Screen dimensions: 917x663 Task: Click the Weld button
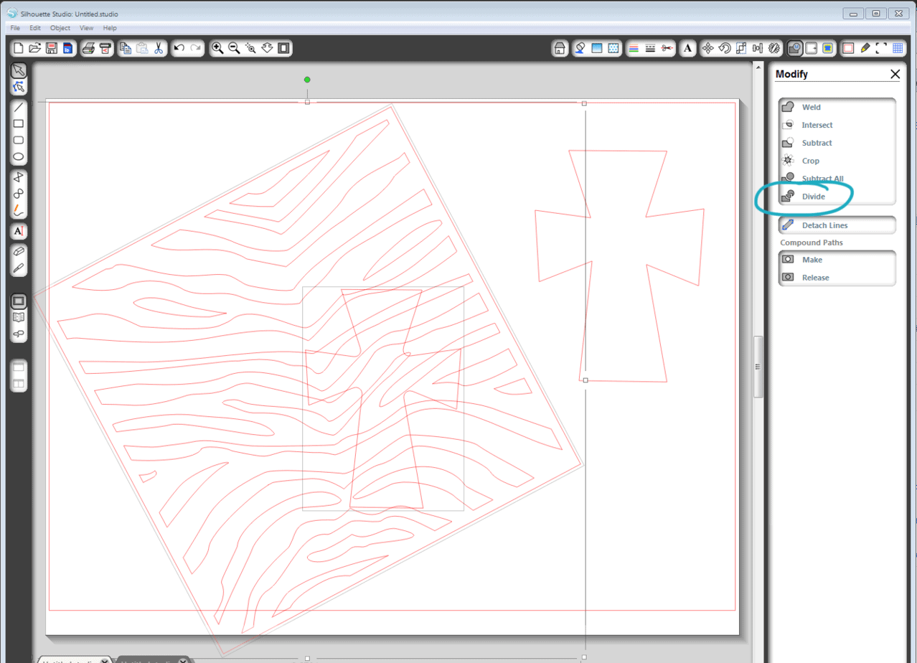click(811, 107)
